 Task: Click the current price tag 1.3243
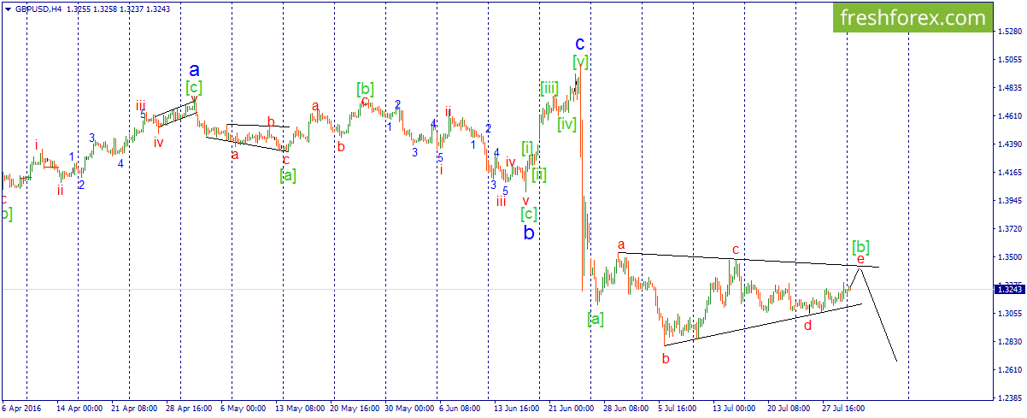1008,290
